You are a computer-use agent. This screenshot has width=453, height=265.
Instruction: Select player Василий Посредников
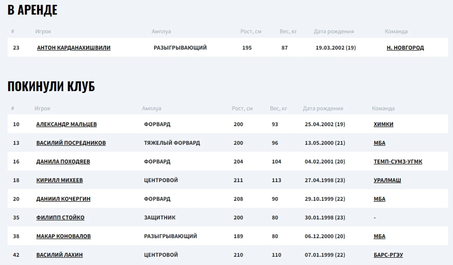click(71, 143)
